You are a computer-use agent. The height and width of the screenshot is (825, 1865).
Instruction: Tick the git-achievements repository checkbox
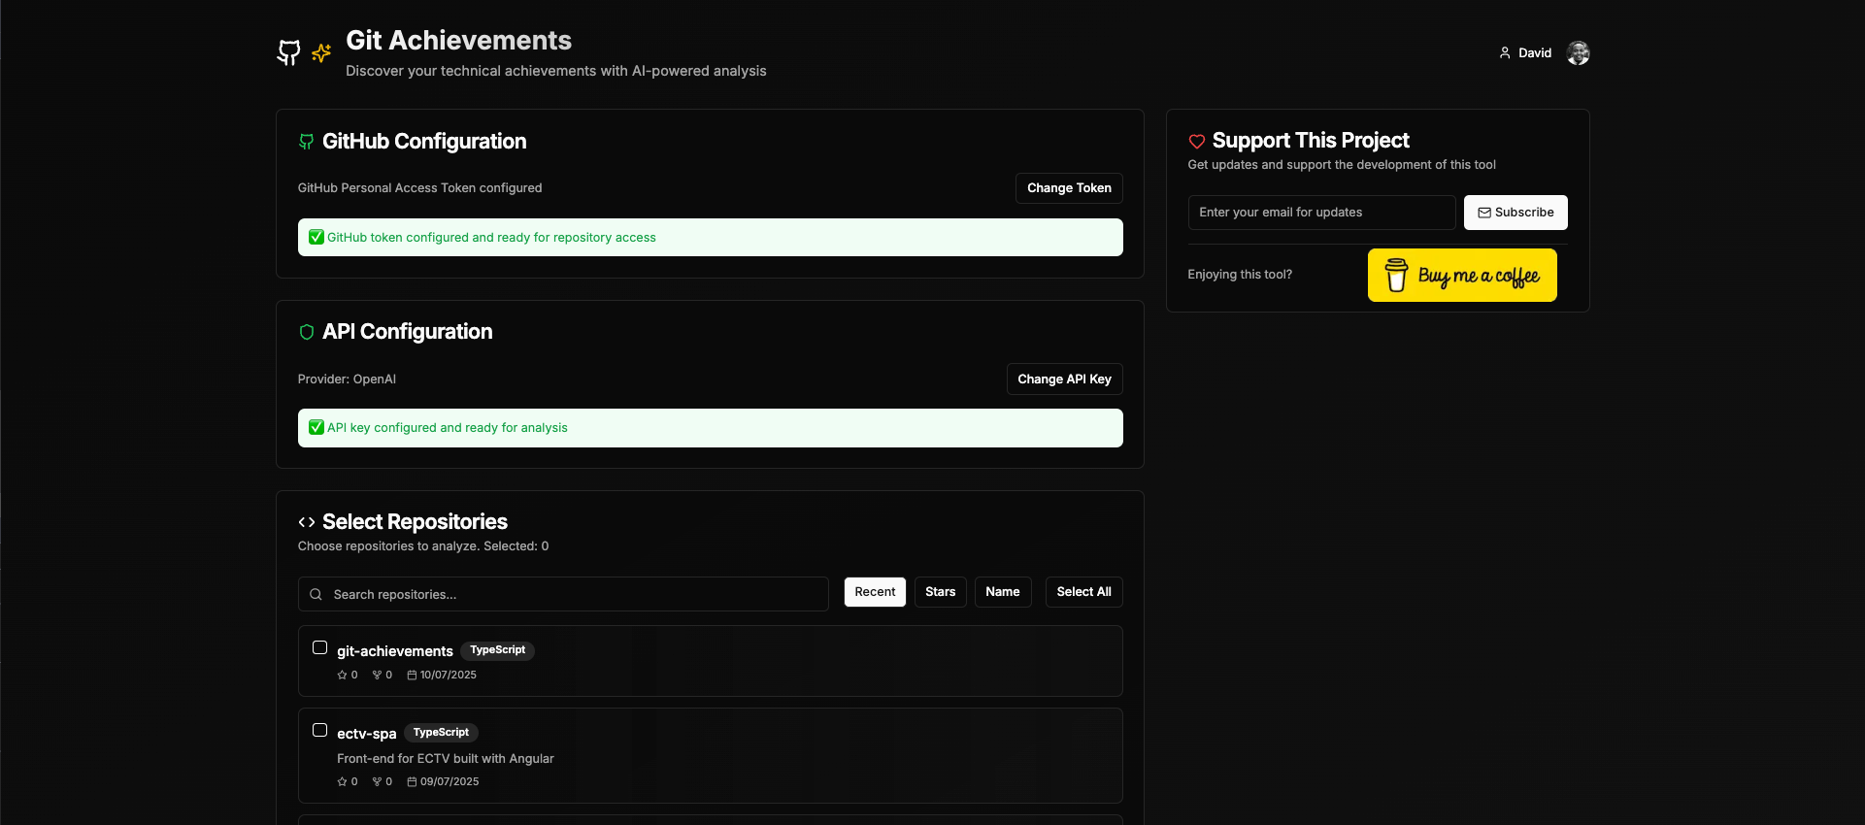319,647
